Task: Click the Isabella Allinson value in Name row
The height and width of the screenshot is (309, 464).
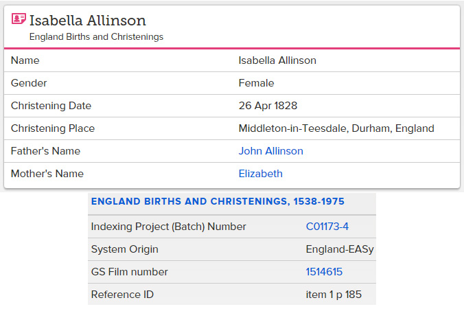Action: (x=277, y=60)
